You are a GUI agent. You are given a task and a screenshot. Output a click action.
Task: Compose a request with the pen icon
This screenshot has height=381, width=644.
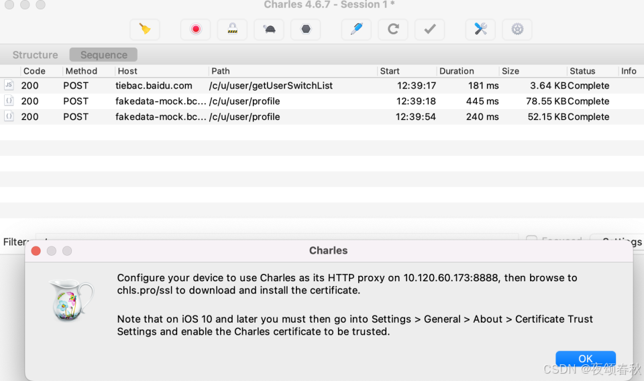(356, 29)
